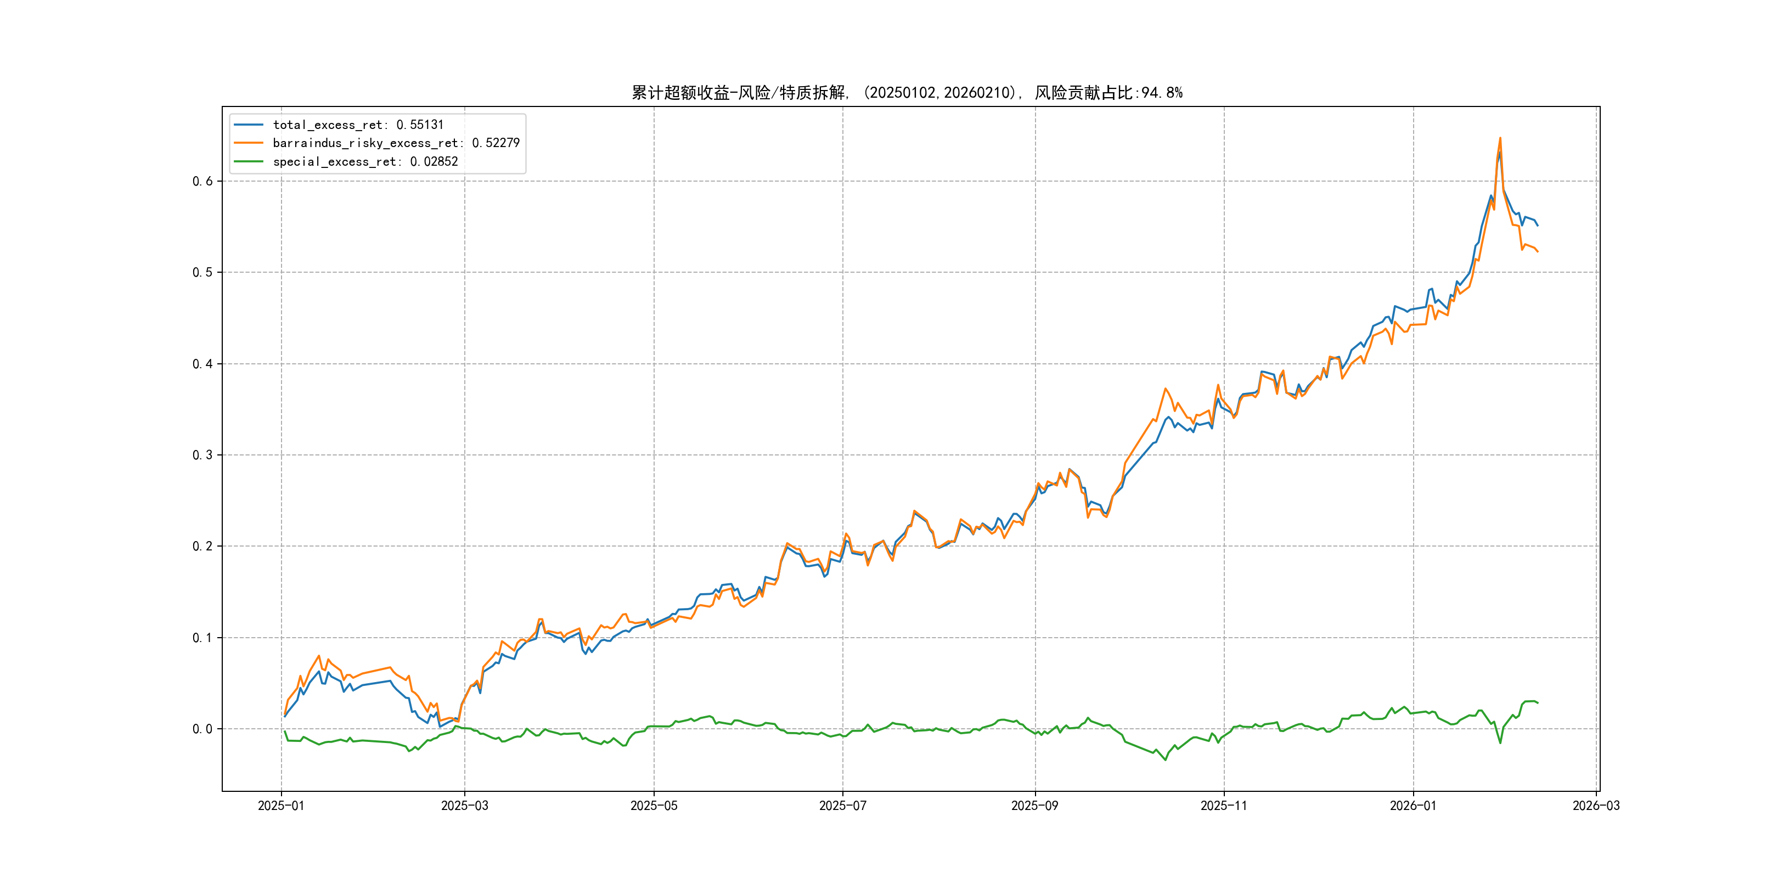Select legend text barraindus_risky_excess_ret: 0.52279
Screen dimensions: 1778x889
tap(396, 143)
